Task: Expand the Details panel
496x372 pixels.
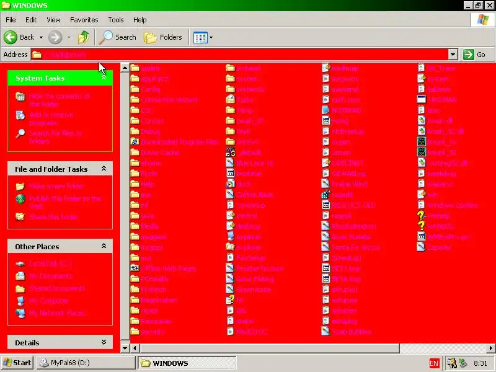Action: pyautogui.click(x=104, y=342)
